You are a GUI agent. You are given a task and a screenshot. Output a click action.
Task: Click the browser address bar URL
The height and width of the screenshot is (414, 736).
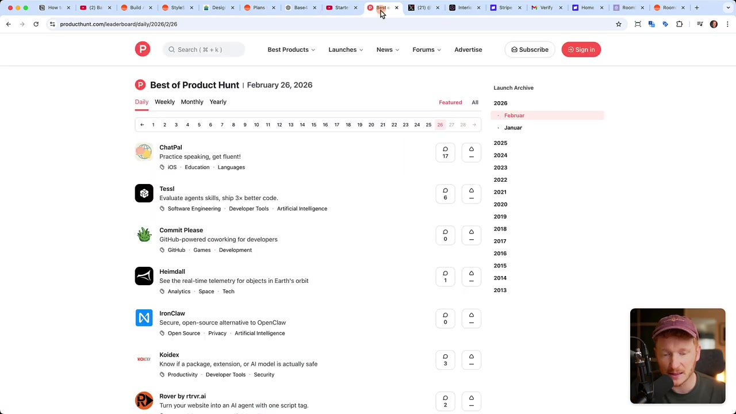tap(118, 24)
